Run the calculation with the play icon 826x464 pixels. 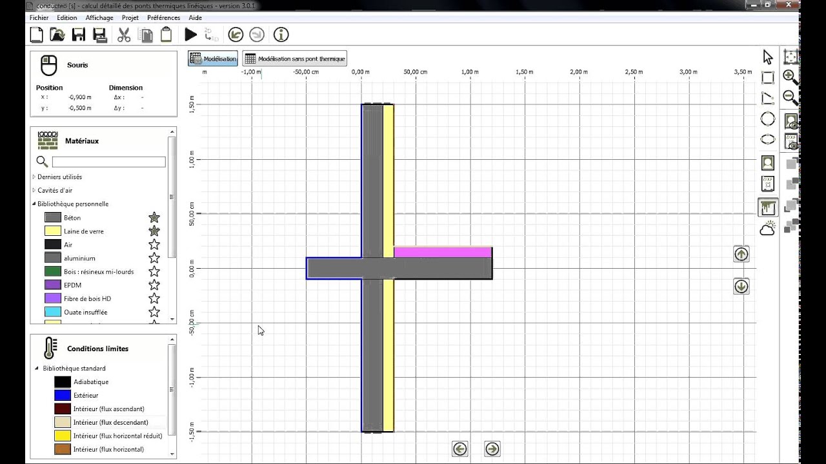[x=191, y=35]
